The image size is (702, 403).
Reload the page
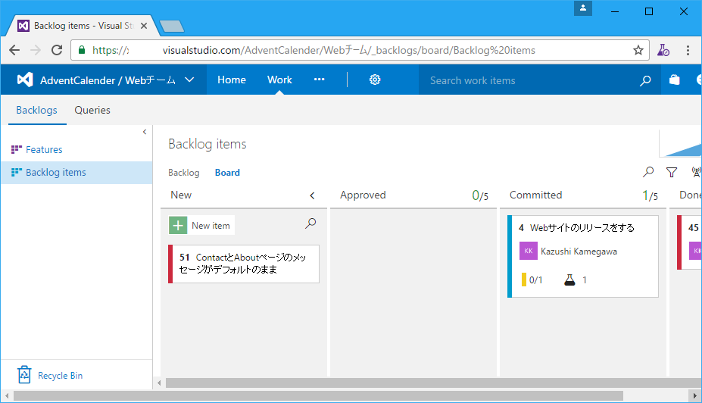point(57,50)
